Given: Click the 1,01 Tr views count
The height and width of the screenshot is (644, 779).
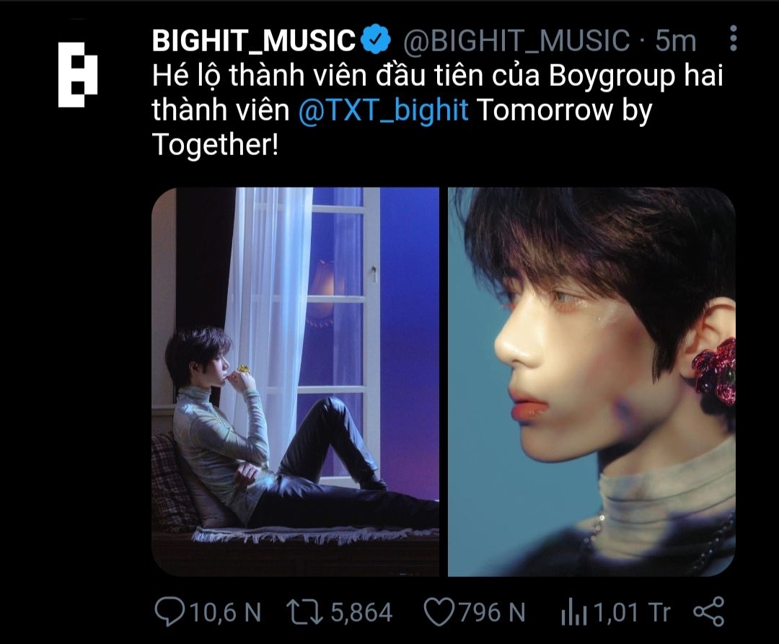Looking at the screenshot, I should point(632,612).
